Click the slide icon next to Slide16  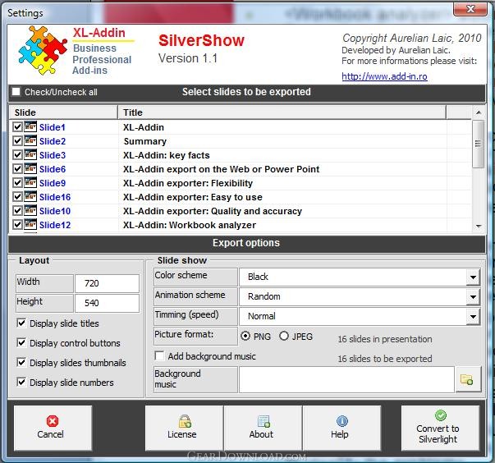[30, 196]
